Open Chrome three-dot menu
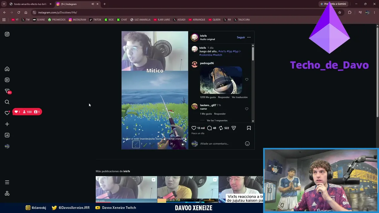The width and height of the screenshot is (379, 213). tap(375, 12)
